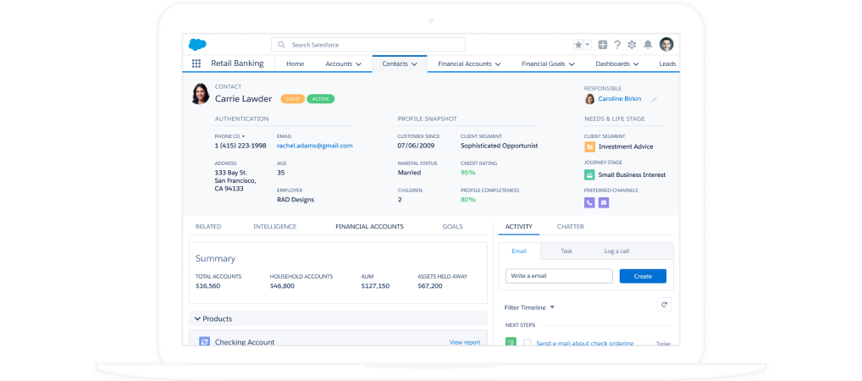
Task: Open the favorites list dropdown arrow
Action: pos(587,45)
